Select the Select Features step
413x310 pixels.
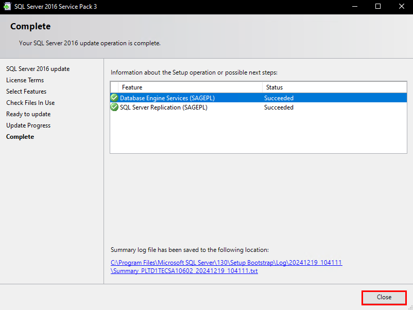26,92
